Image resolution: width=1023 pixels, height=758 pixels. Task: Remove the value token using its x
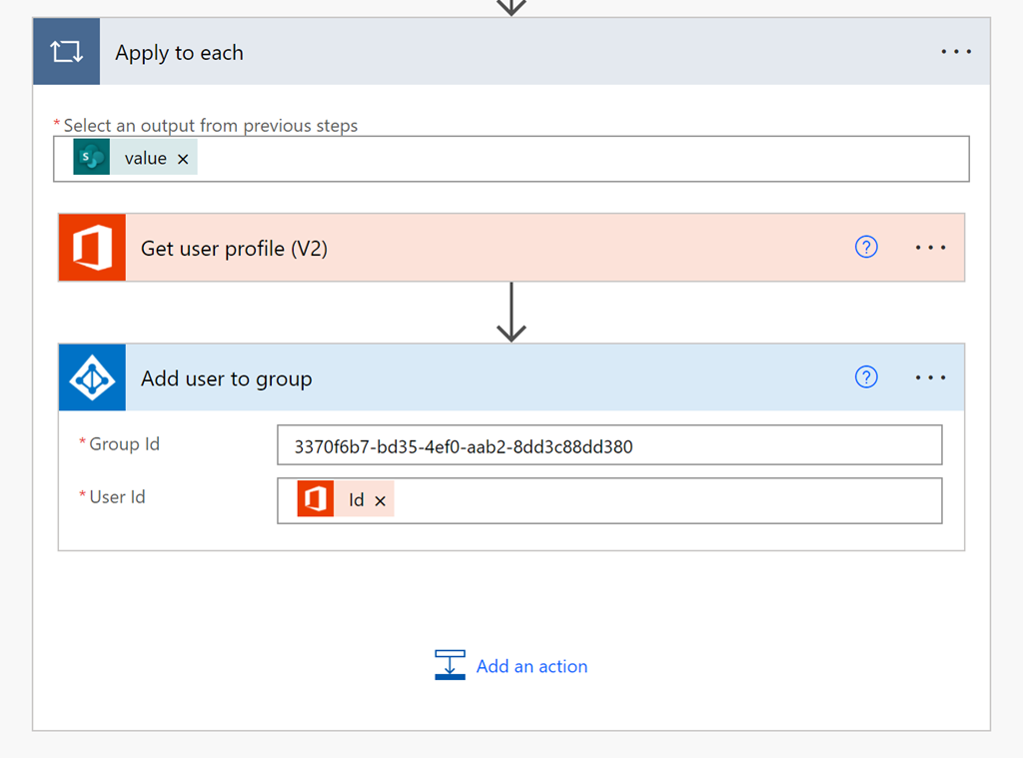[x=183, y=159]
